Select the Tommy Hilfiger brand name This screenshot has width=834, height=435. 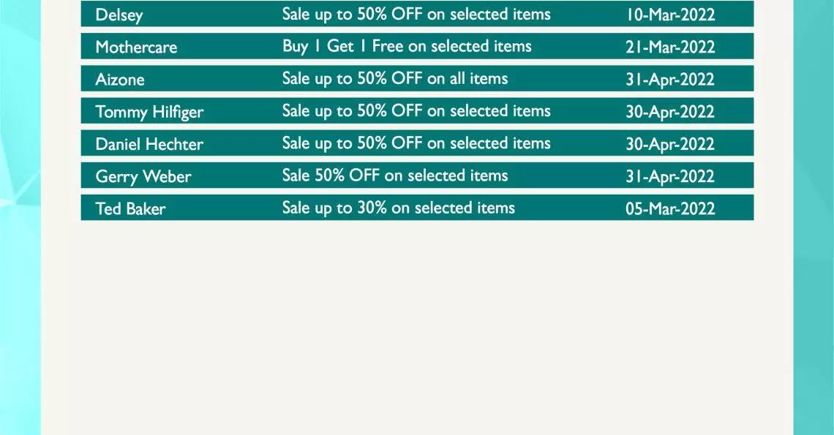pos(149,112)
